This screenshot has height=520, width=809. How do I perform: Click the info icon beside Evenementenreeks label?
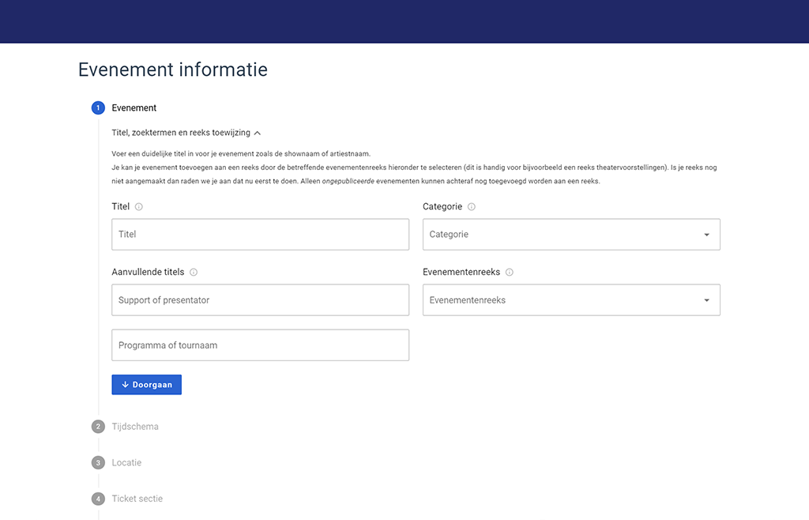[510, 273]
